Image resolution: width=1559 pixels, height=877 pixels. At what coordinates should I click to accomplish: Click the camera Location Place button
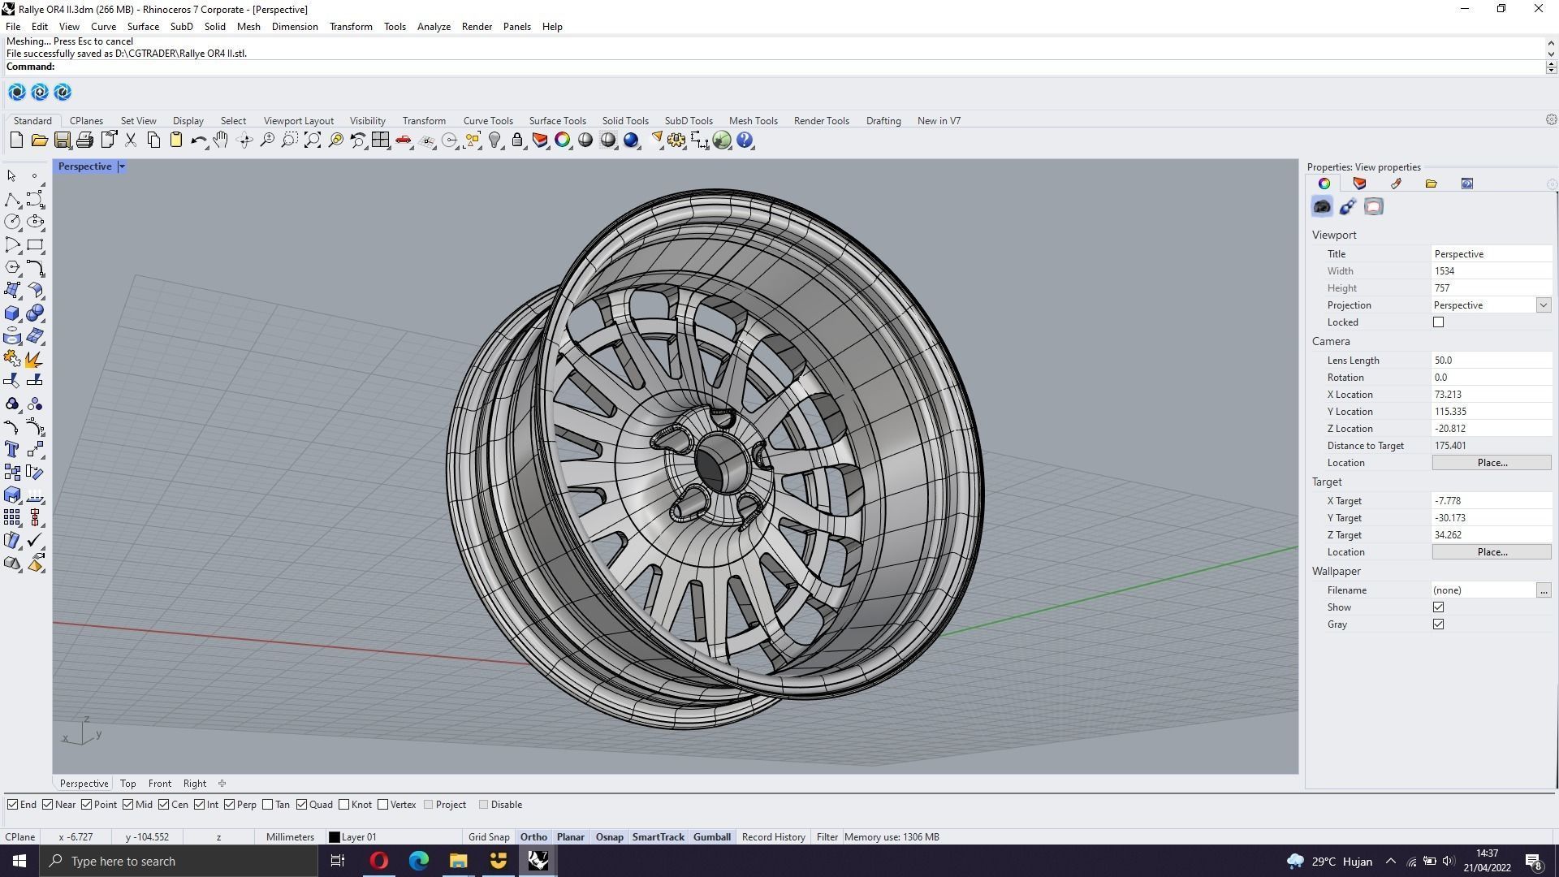[x=1492, y=463]
